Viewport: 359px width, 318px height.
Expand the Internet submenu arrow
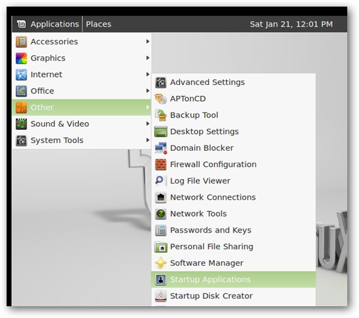point(148,74)
